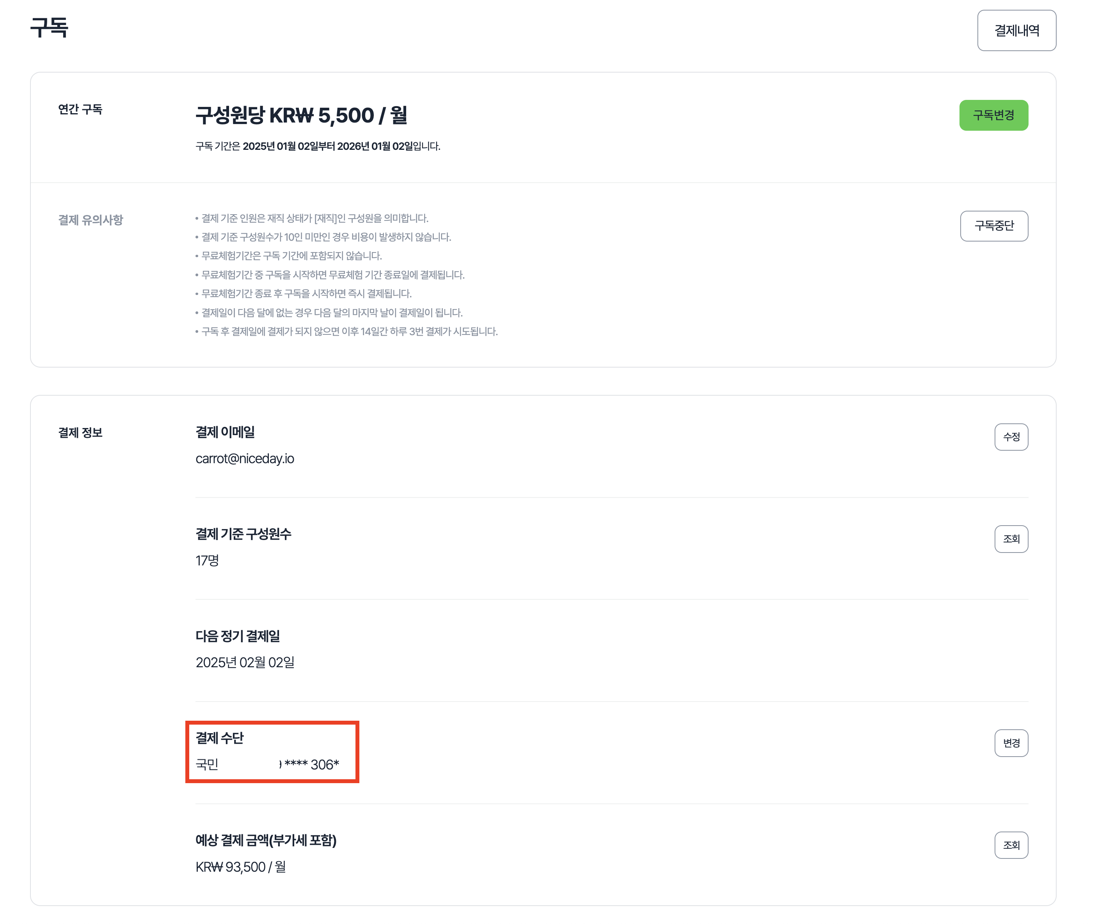The image size is (1098, 924).
Task: Click the 결제 정보 section label
Action: coord(80,433)
